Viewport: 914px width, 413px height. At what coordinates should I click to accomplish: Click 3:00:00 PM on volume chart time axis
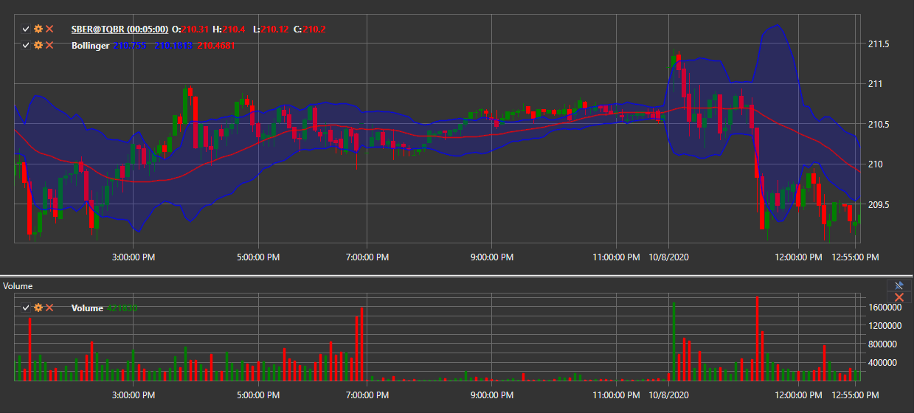tap(133, 396)
